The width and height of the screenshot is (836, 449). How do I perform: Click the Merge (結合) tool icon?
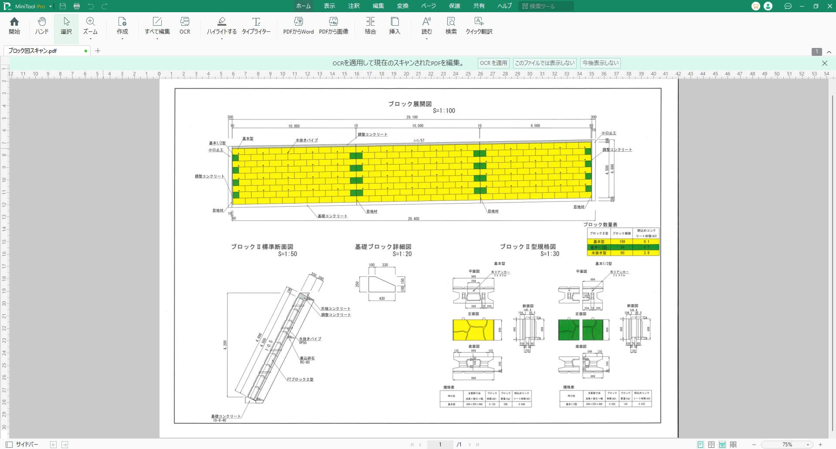370,26
